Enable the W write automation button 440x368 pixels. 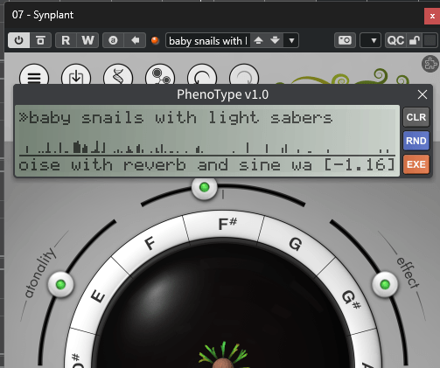pos(87,40)
